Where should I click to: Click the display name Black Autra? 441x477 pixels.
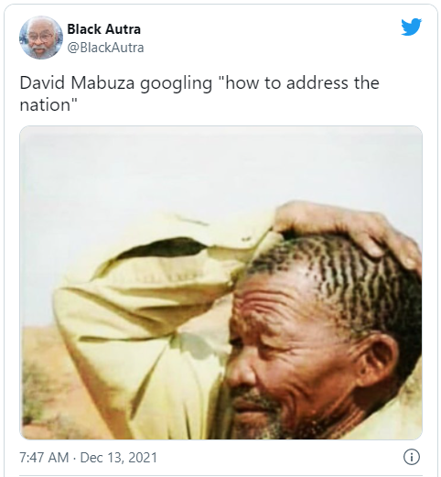tap(103, 29)
